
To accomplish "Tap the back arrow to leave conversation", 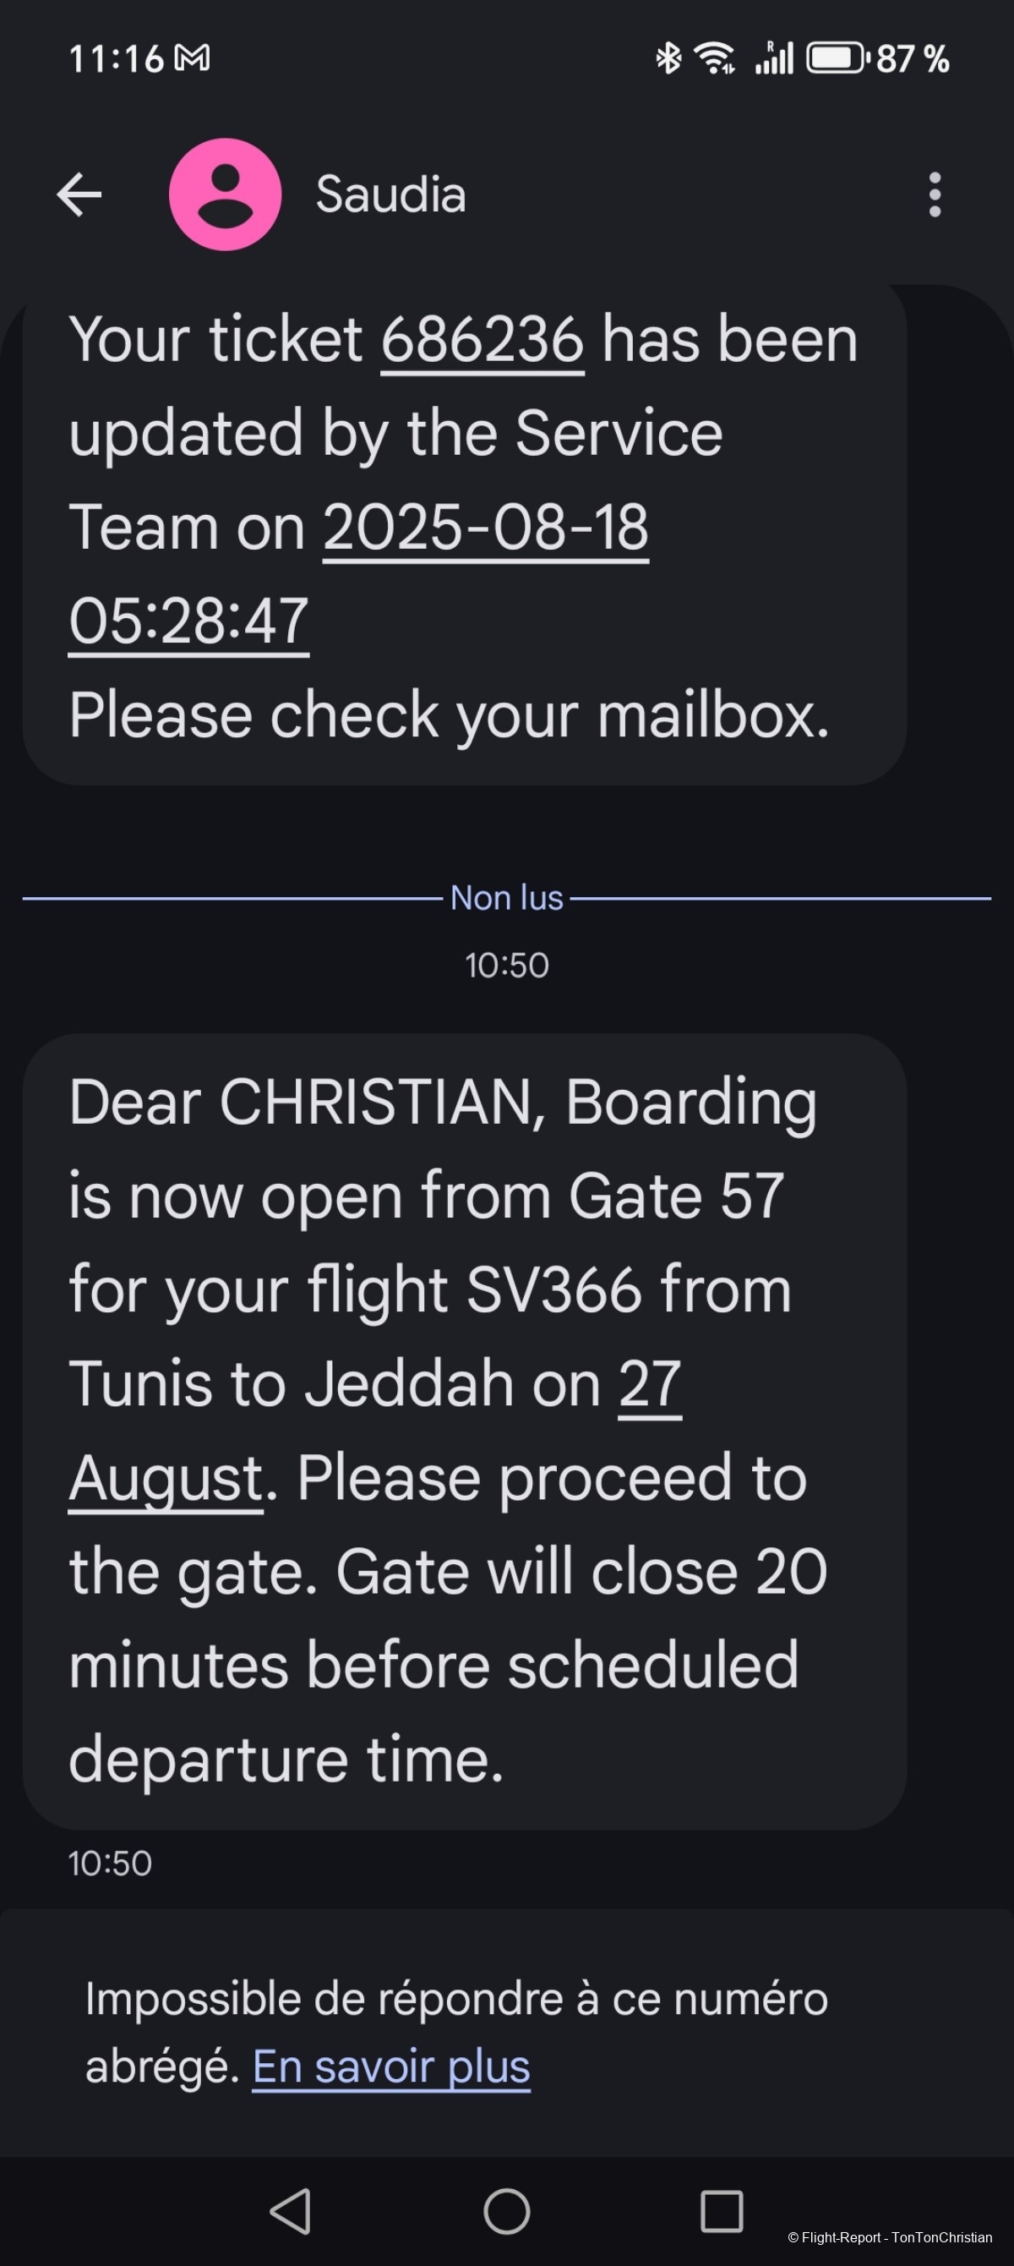I will (79, 194).
